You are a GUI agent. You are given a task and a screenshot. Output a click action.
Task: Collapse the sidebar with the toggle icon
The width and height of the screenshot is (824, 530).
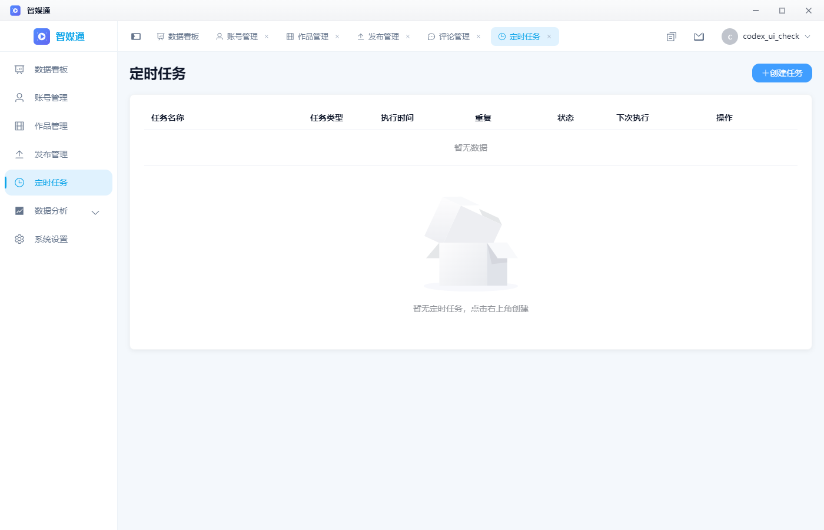click(x=136, y=37)
